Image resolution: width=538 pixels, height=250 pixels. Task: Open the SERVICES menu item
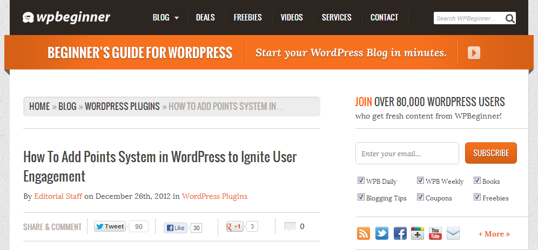[x=337, y=17]
